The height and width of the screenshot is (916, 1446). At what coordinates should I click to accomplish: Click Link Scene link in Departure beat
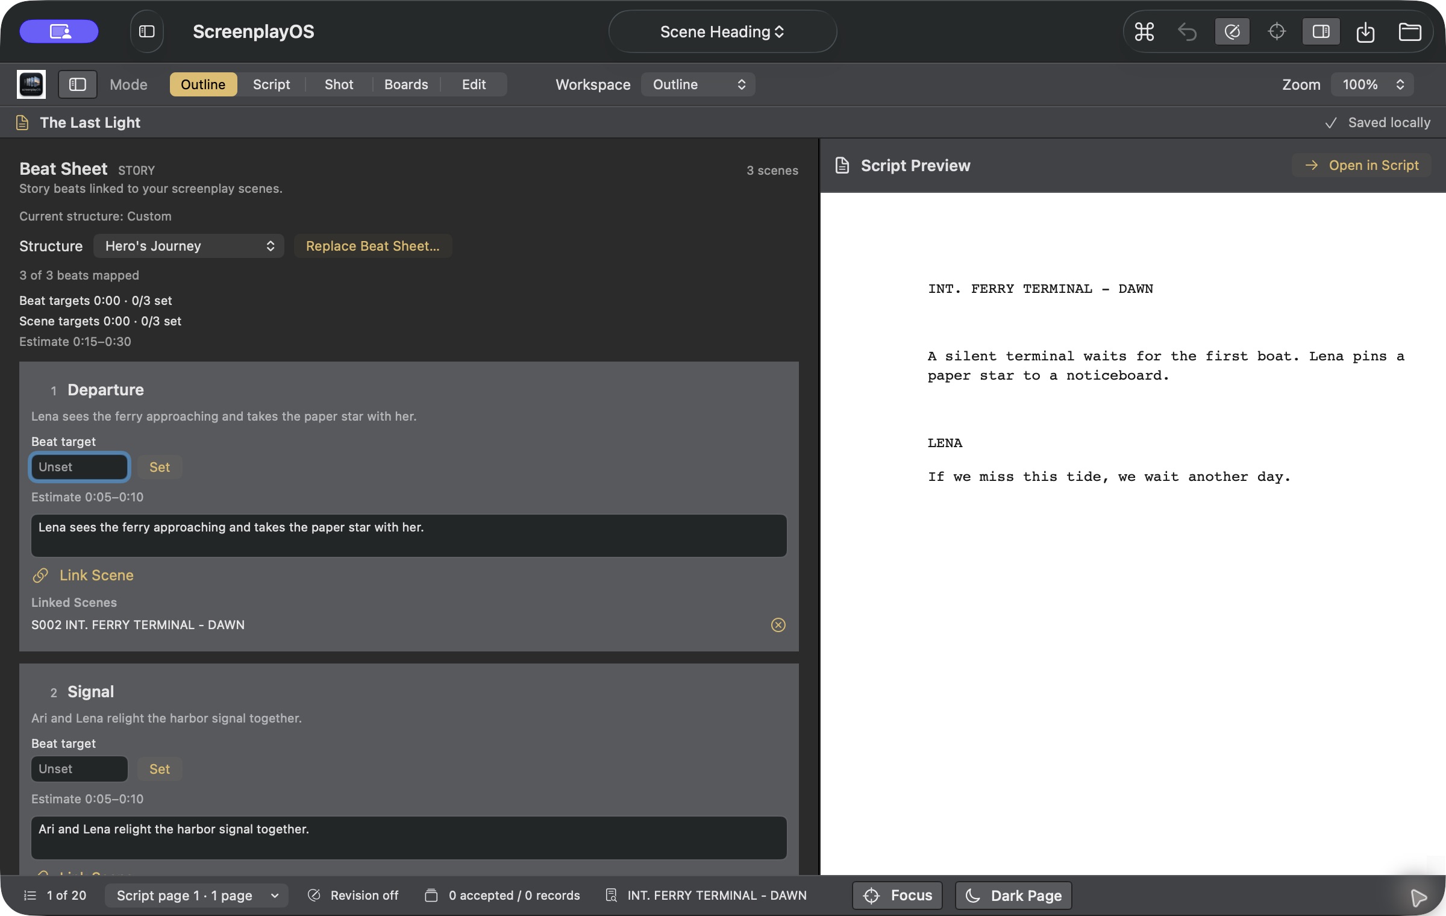click(x=96, y=576)
